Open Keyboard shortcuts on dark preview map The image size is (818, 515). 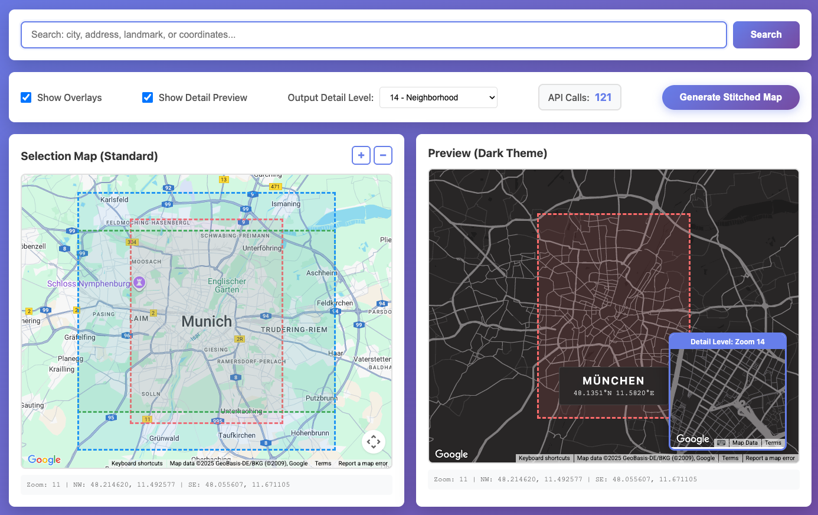point(544,458)
